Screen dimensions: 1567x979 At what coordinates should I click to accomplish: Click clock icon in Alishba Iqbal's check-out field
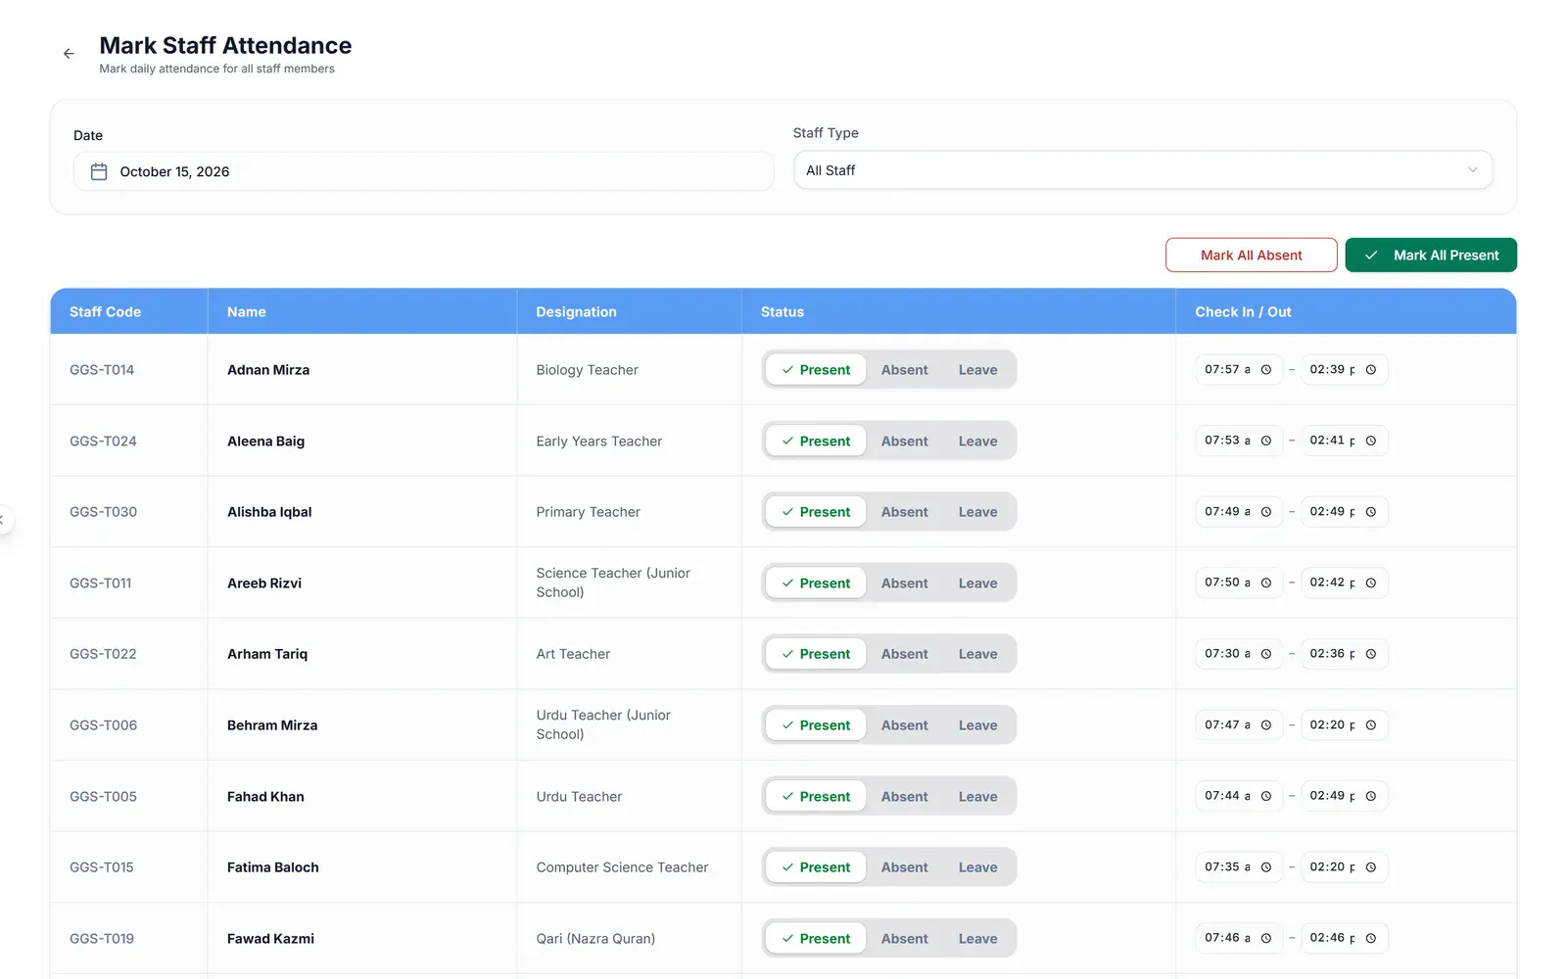tap(1371, 512)
